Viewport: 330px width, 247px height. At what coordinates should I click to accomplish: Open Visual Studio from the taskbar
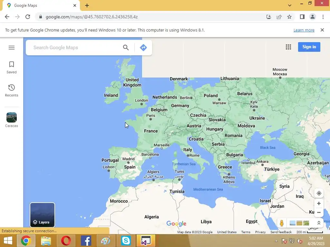[x=146, y=241]
